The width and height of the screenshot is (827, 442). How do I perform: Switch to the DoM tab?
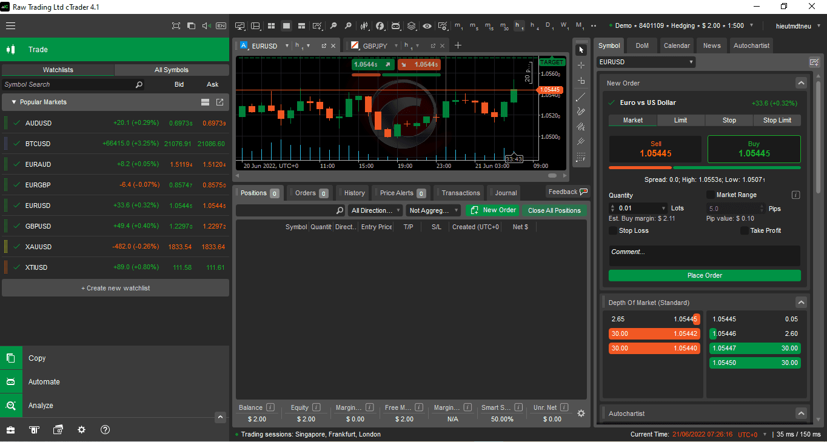[x=642, y=45]
